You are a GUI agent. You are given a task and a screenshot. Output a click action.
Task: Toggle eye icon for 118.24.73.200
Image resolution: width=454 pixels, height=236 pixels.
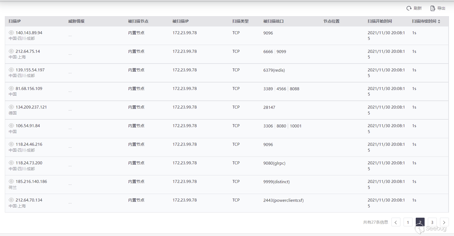click(x=11, y=163)
